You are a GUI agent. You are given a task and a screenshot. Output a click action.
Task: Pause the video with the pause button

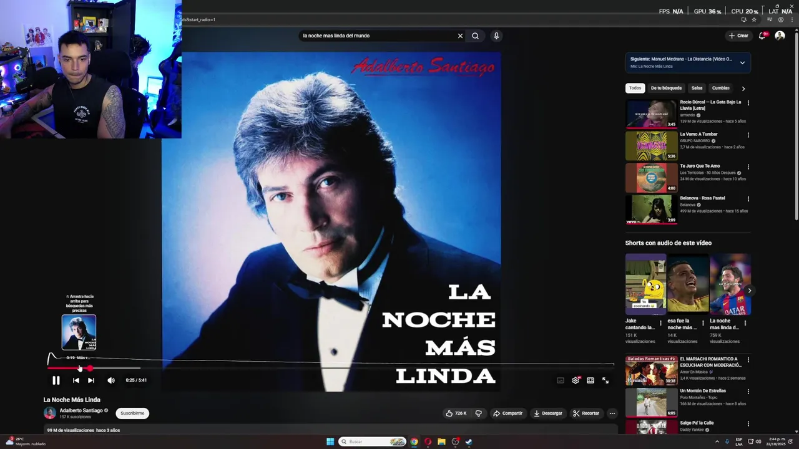click(x=56, y=380)
